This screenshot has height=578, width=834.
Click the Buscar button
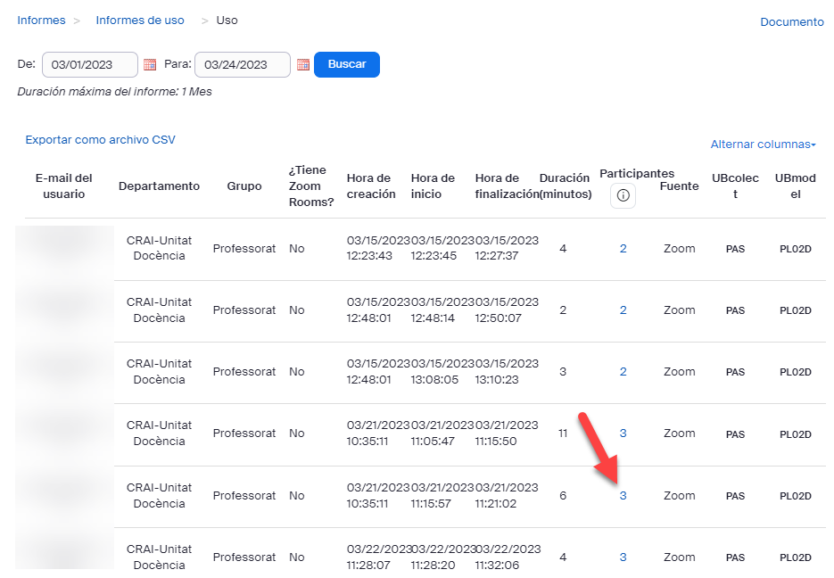[x=347, y=65]
